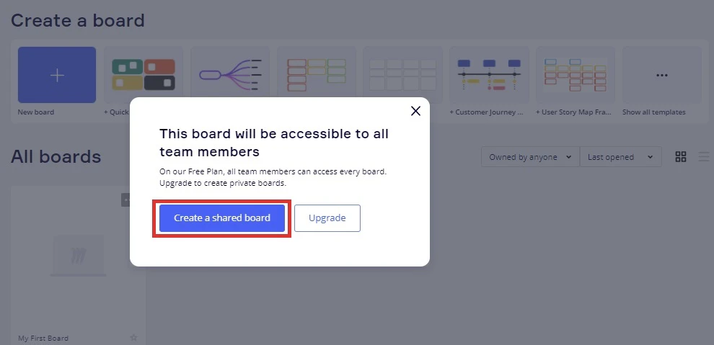Pick the blank grid flowchart template
This screenshot has width=714, height=345.
402,75
